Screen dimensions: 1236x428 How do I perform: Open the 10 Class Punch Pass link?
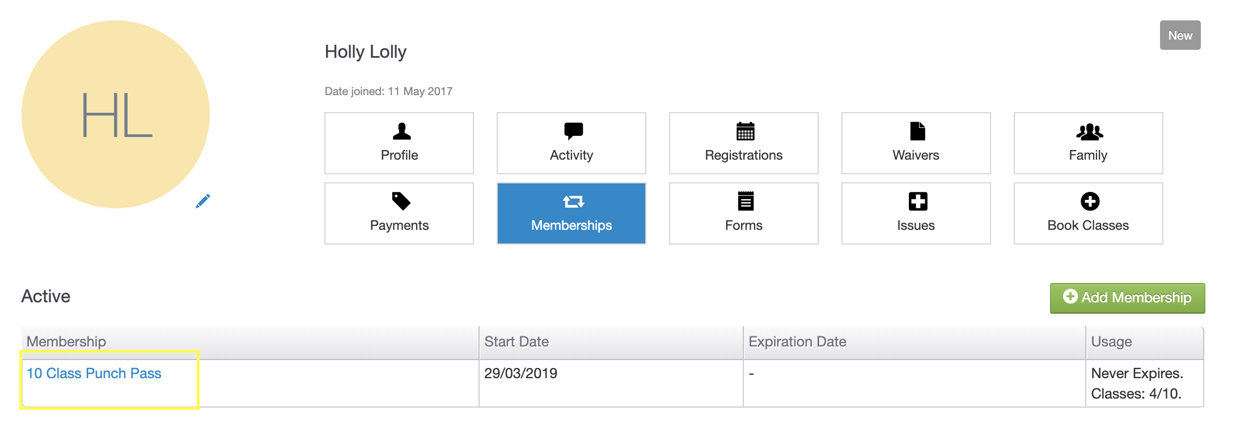click(94, 374)
